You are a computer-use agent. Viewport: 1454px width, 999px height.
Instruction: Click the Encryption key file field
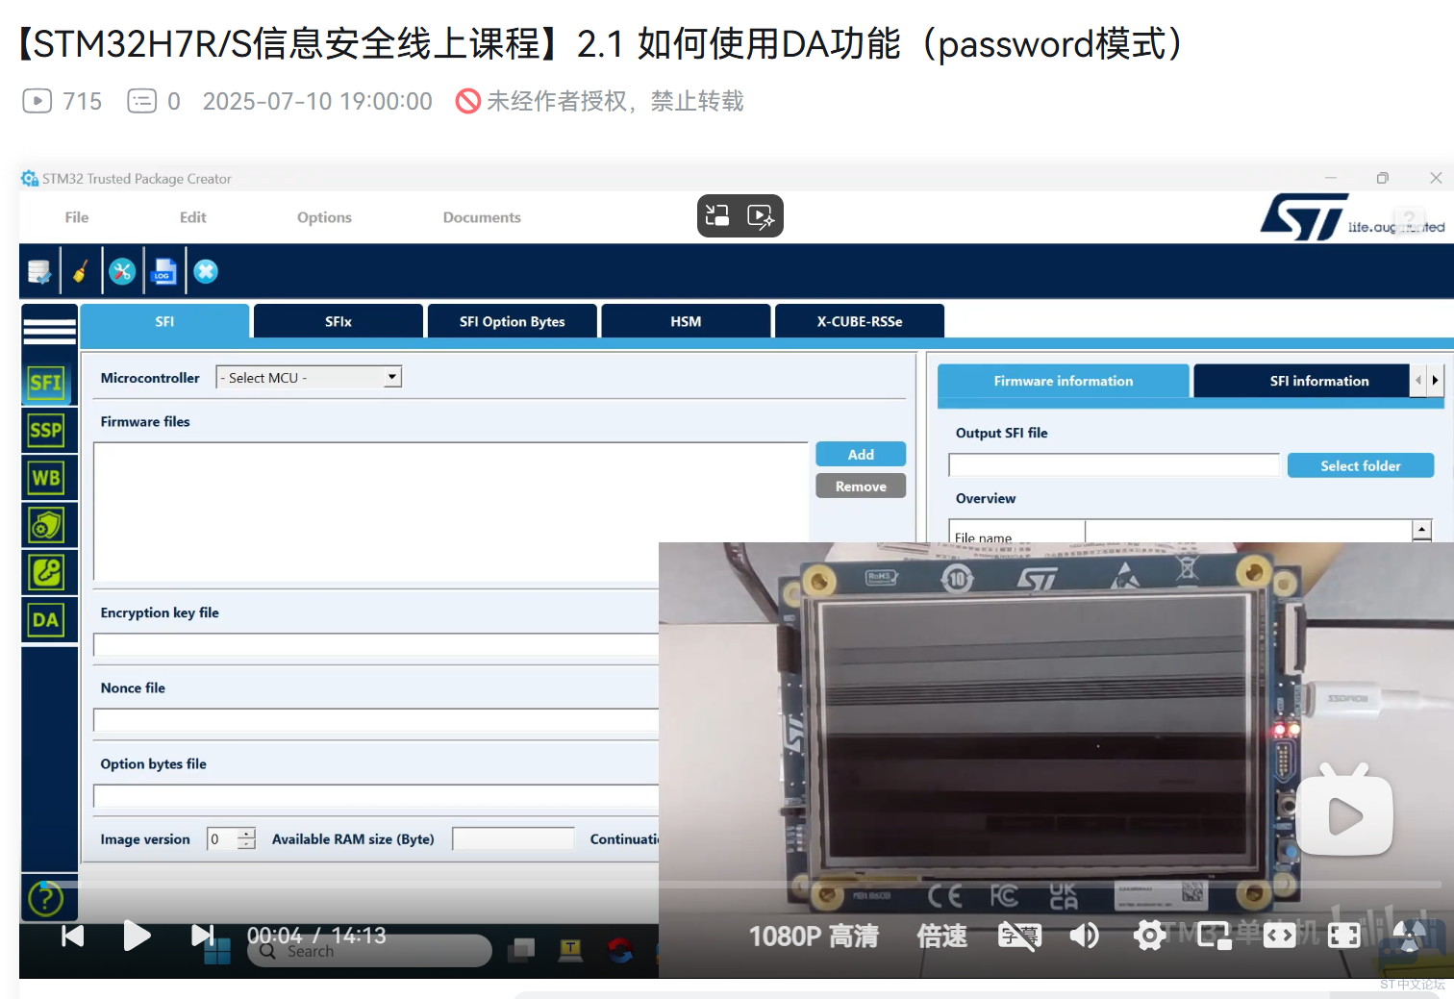(376, 644)
